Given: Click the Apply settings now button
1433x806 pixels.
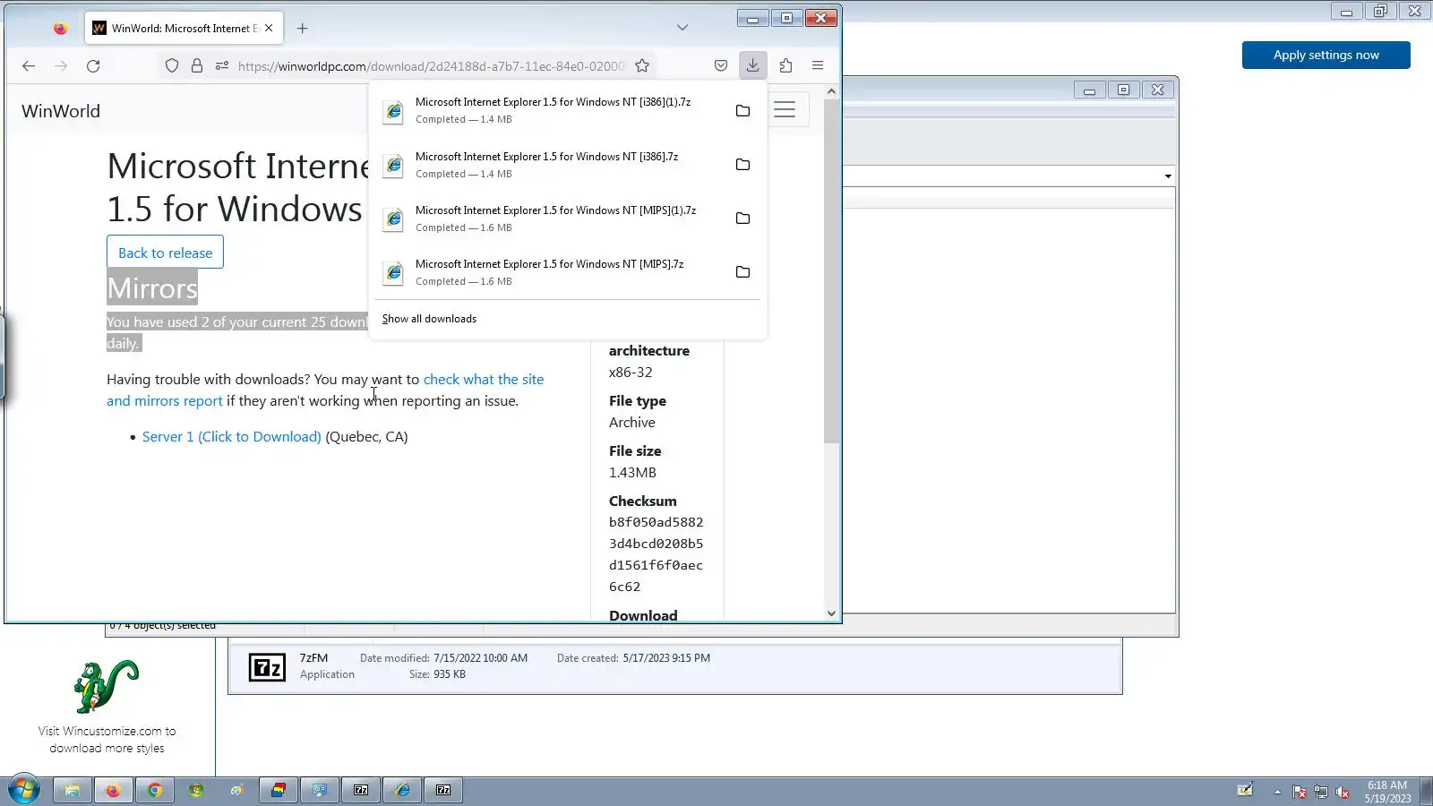Looking at the screenshot, I should [1326, 55].
